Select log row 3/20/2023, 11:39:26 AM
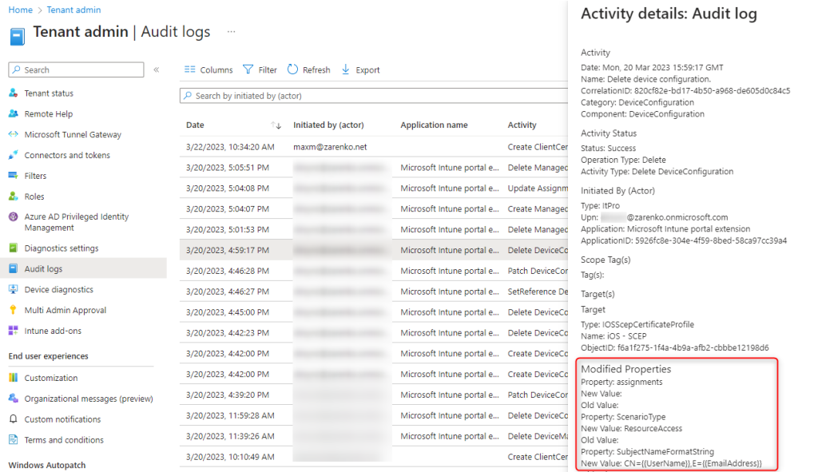Viewport: 818px width, 472px height. (x=374, y=436)
